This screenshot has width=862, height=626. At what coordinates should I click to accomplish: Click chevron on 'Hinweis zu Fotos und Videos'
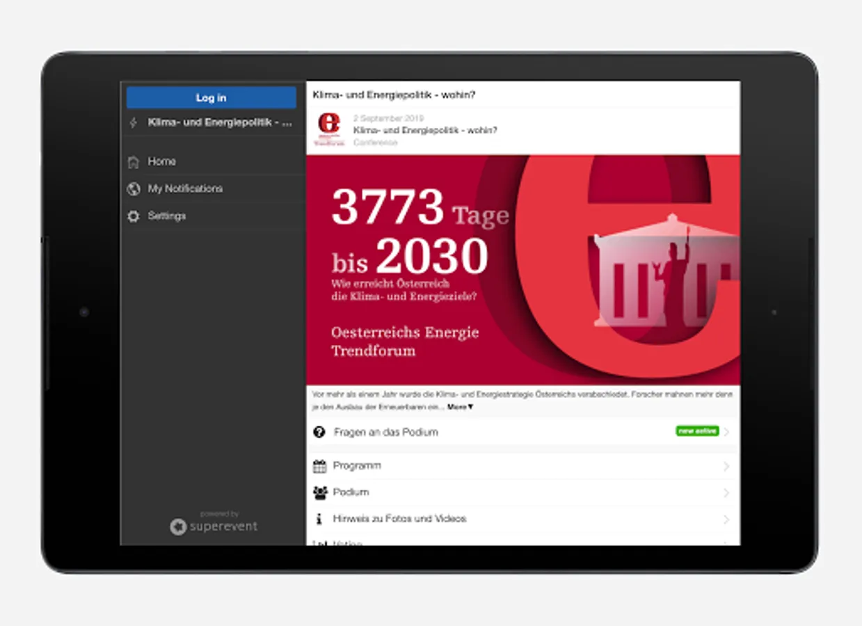point(726,519)
